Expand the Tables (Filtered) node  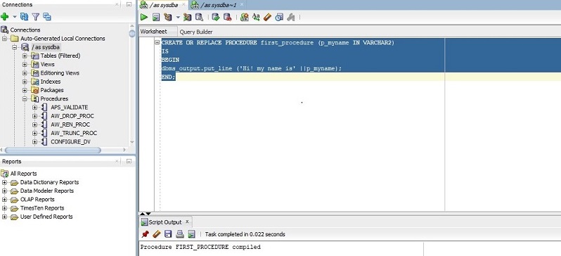click(25, 56)
